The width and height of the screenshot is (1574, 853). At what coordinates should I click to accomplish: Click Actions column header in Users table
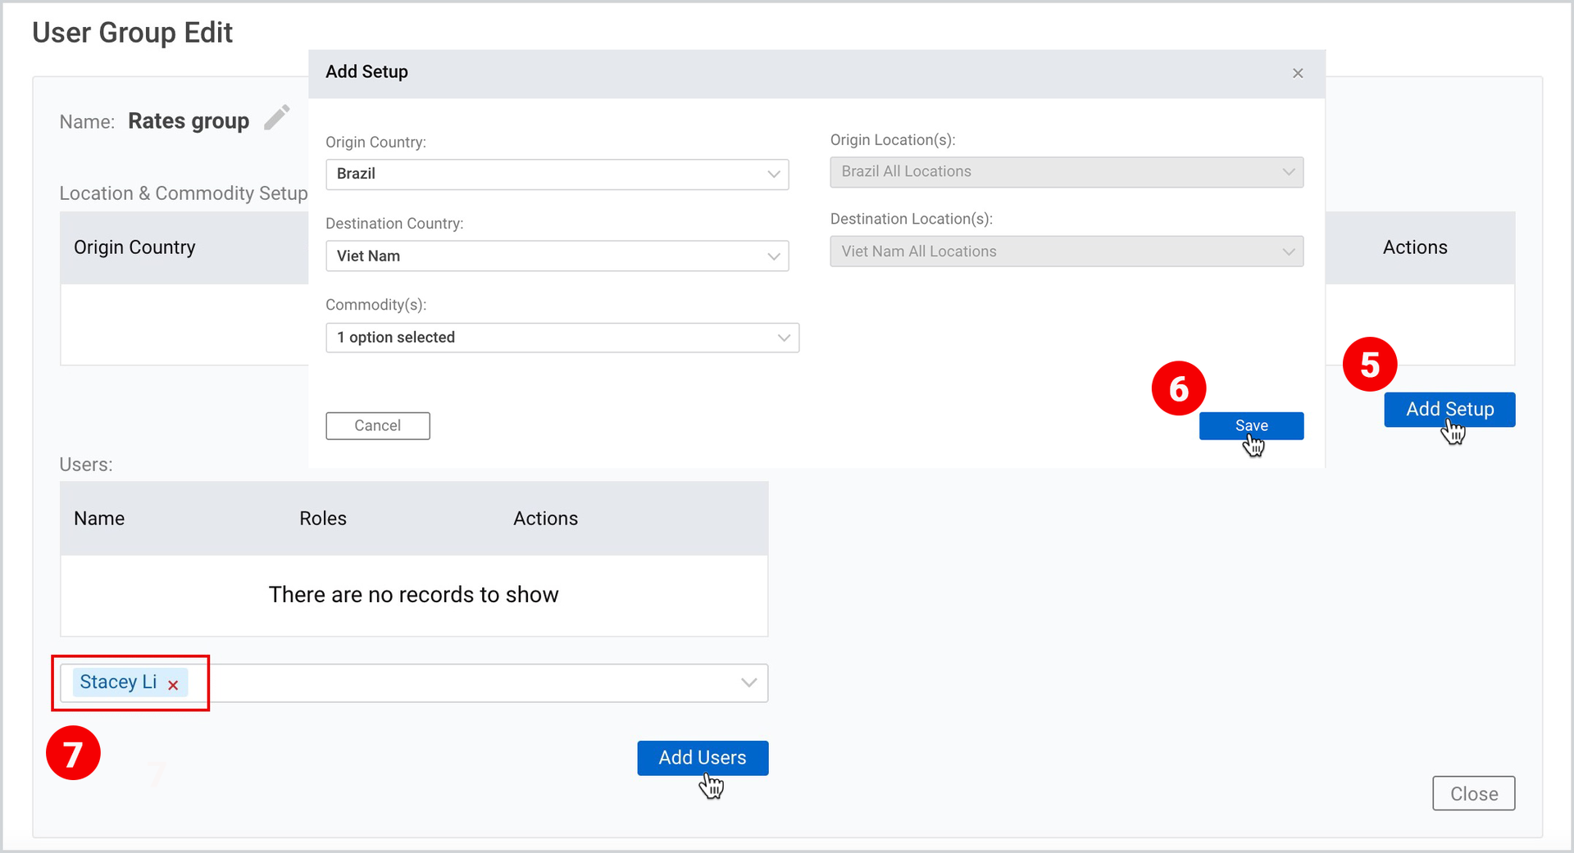click(x=546, y=519)
